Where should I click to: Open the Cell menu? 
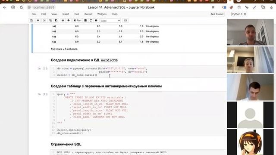pos(76,14)
